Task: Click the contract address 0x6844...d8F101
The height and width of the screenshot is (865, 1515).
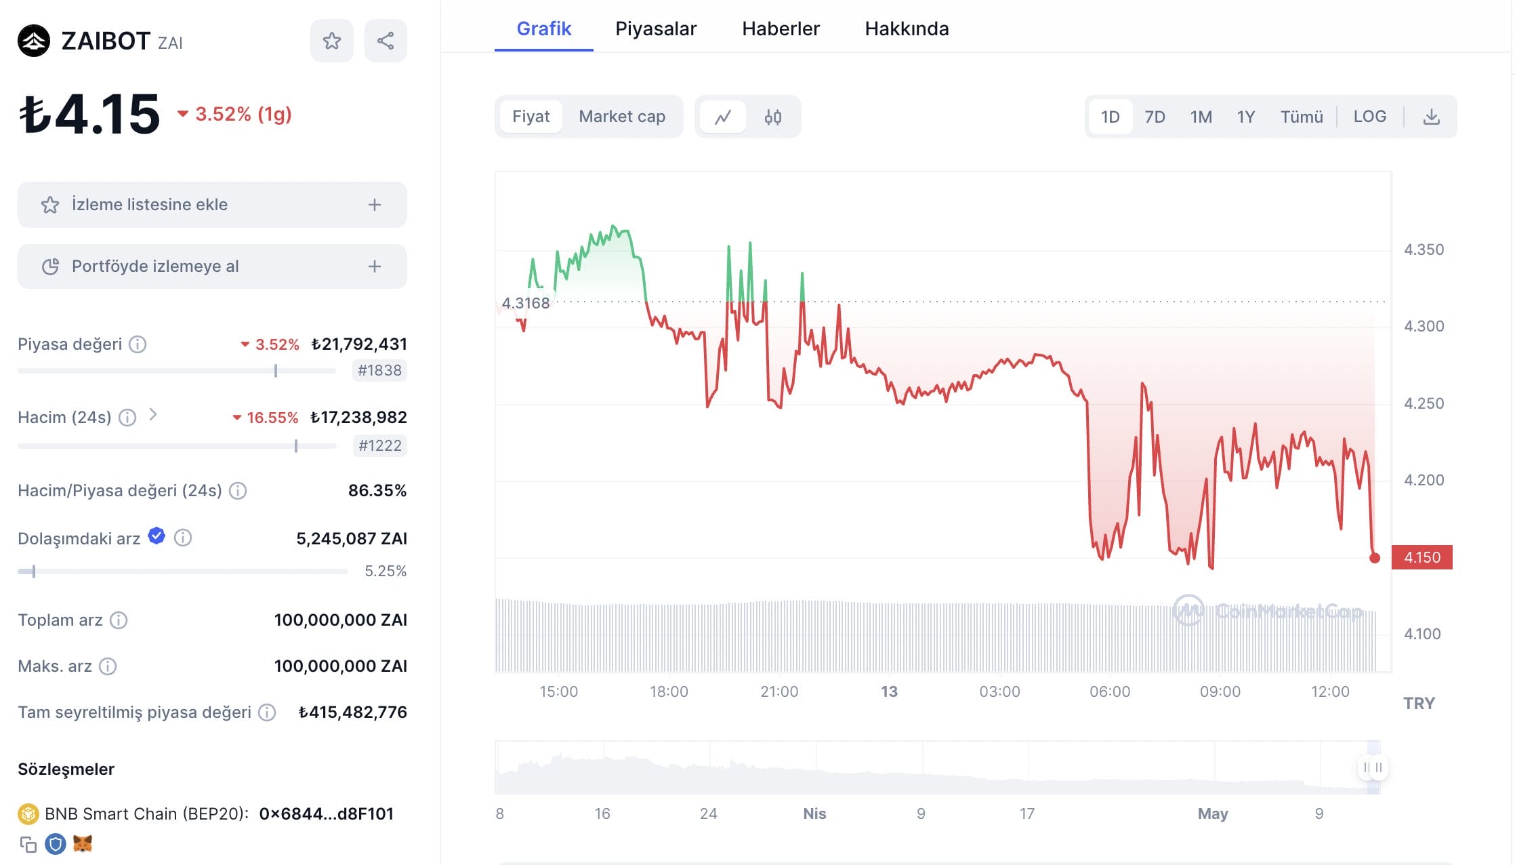Action: pyautogui.click(x=326, y=813)
